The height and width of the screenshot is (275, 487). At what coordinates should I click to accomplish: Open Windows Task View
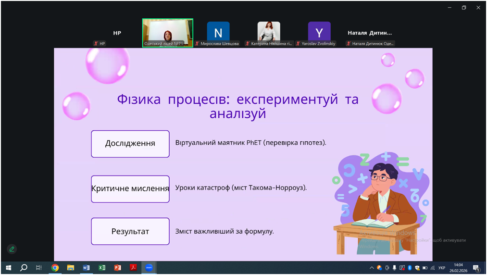pyautogui.click(x=39, y=268)
